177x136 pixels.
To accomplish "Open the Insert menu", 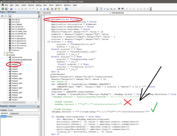I will coord(24,5).
